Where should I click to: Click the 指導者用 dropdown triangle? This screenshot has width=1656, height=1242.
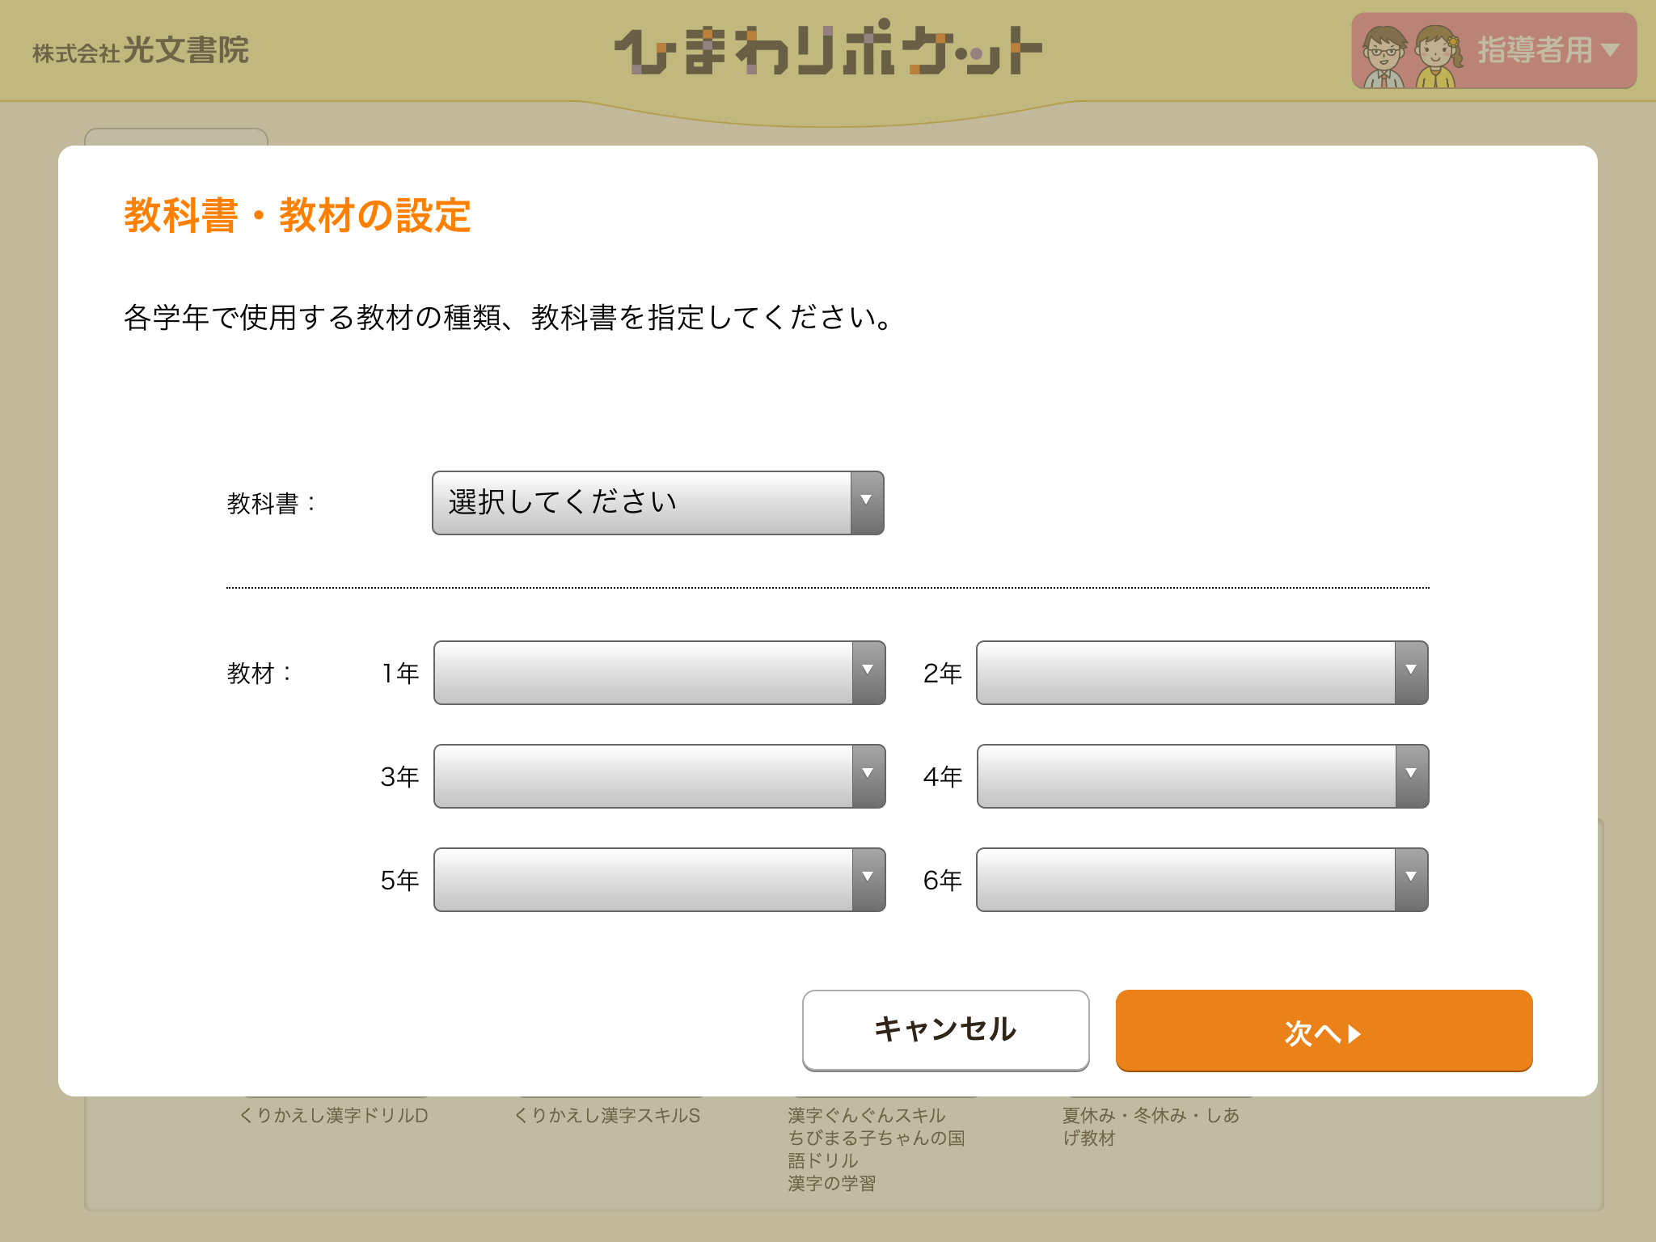1611,50
